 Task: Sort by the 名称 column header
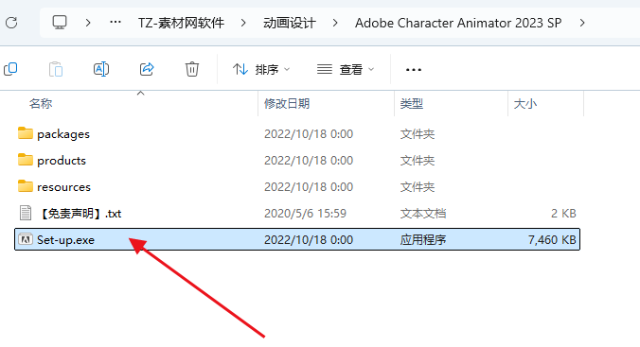[41, 104]
